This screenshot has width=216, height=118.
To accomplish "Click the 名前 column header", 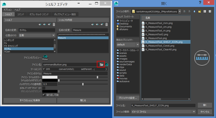I will pos(166,18).
